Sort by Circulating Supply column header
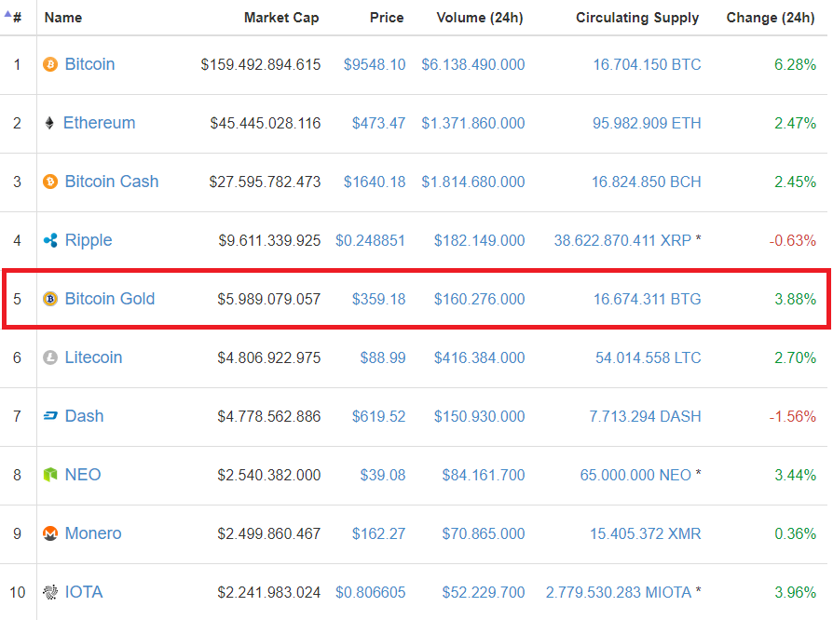833x620 pixels. pos(637,18)
